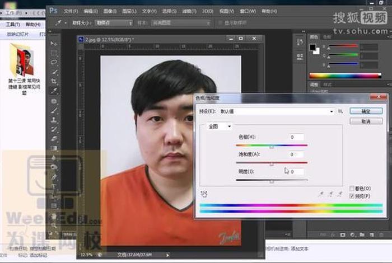Select the History Brush tool
The height and width of the screenshot is (263, 392).
click(x=54, y=129)
